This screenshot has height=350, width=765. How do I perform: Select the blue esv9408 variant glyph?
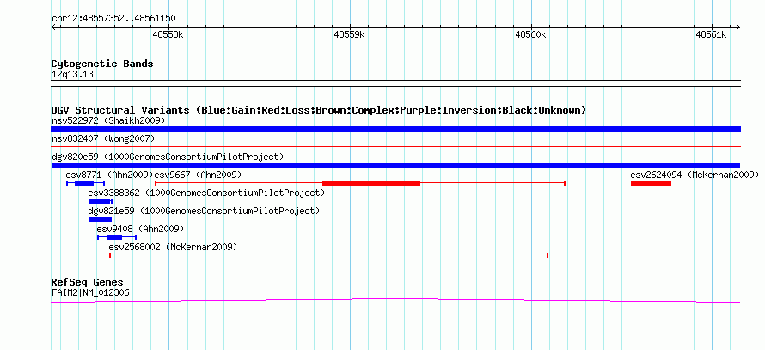coord(117,237)
